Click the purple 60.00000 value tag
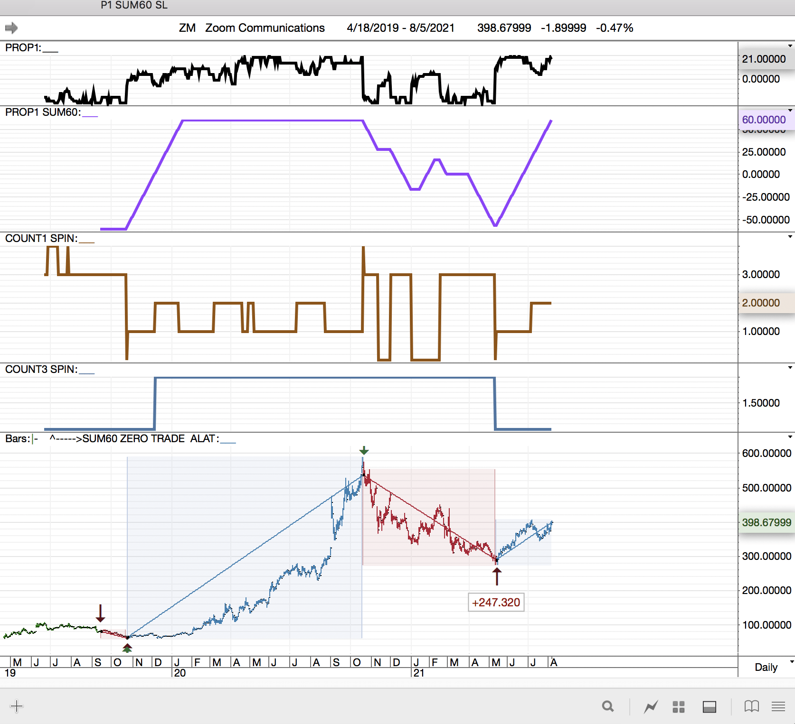Viewport: 795px width, 724px height. pos(766,120)
